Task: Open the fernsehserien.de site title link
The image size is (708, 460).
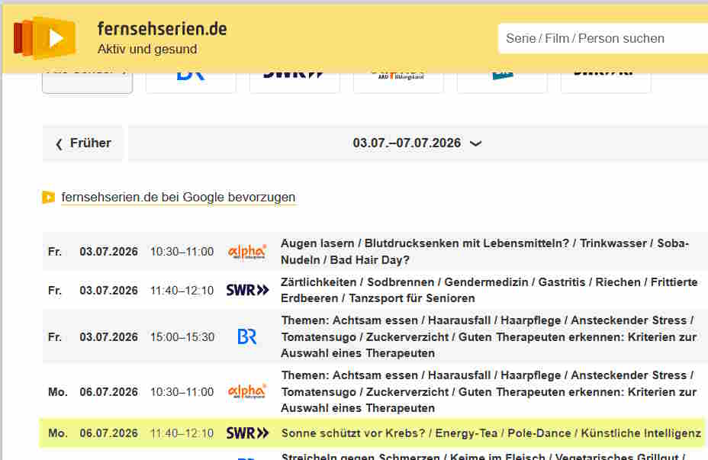Action: click(162, 29)
